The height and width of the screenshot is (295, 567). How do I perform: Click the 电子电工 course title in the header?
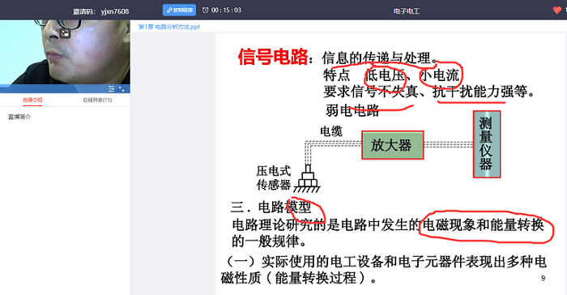(407, 11)
